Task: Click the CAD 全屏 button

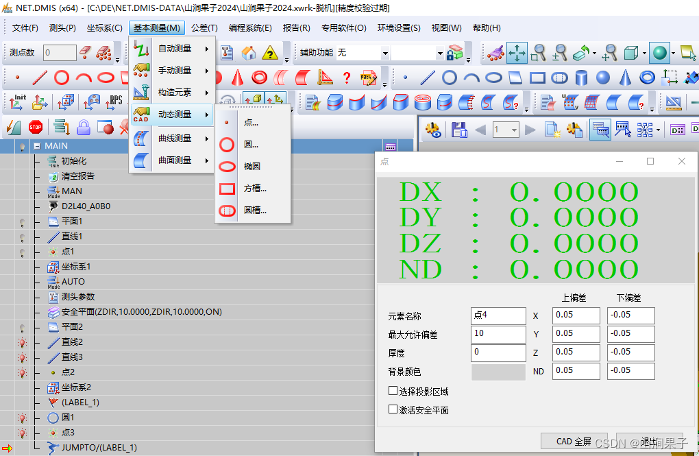Action: (x=574, y=442)
